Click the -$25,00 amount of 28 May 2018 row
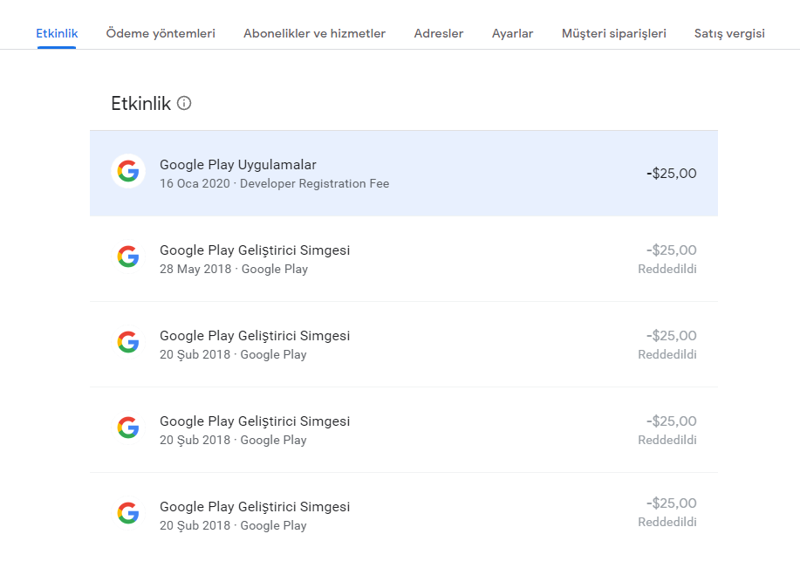Image resolution: width=800 pixels, height=575 pixels. pyautogui.click(x=672, y=250)
